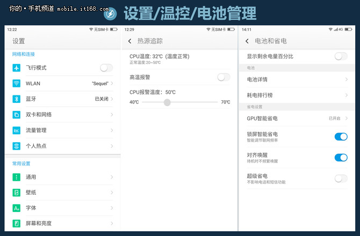360x236 pixels.
Task: Tap the screen and brightness (屏幕和亮度) icon
Action: coord(16,224)
